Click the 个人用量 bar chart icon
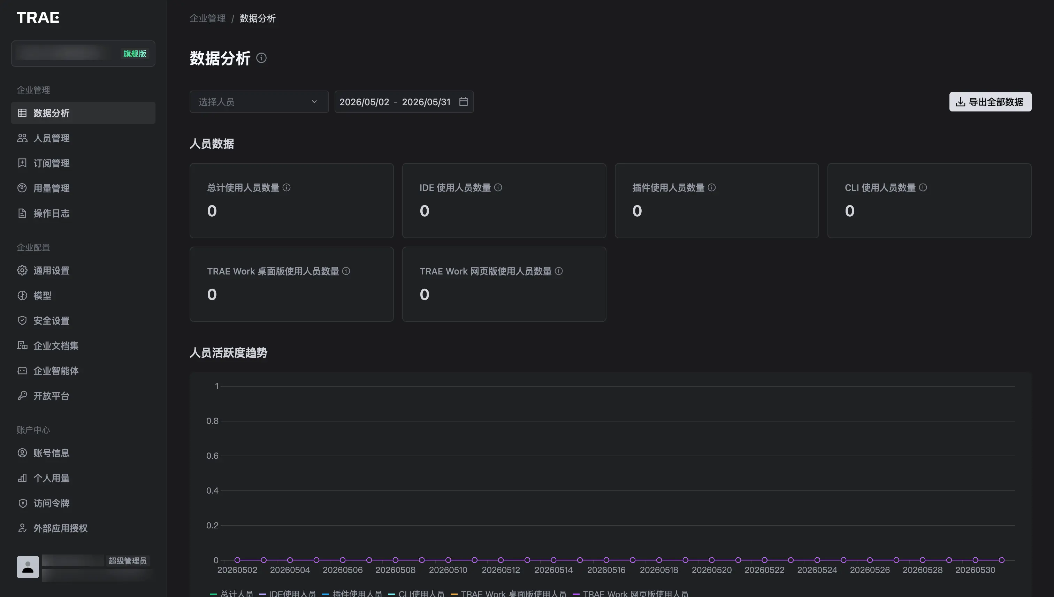This screenshot has height=597, width=1054. (22, 478)
